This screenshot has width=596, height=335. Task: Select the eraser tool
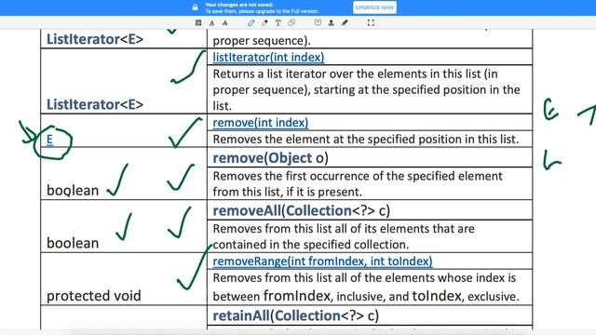264,23
